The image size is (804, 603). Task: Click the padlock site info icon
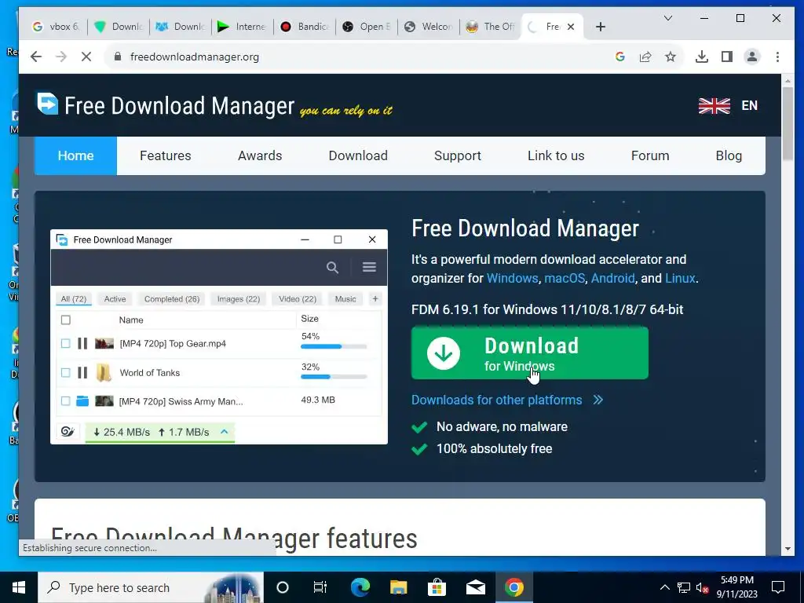118,57
